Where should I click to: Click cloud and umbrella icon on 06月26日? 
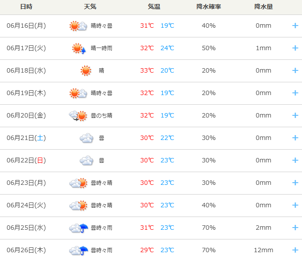point(78,250)
